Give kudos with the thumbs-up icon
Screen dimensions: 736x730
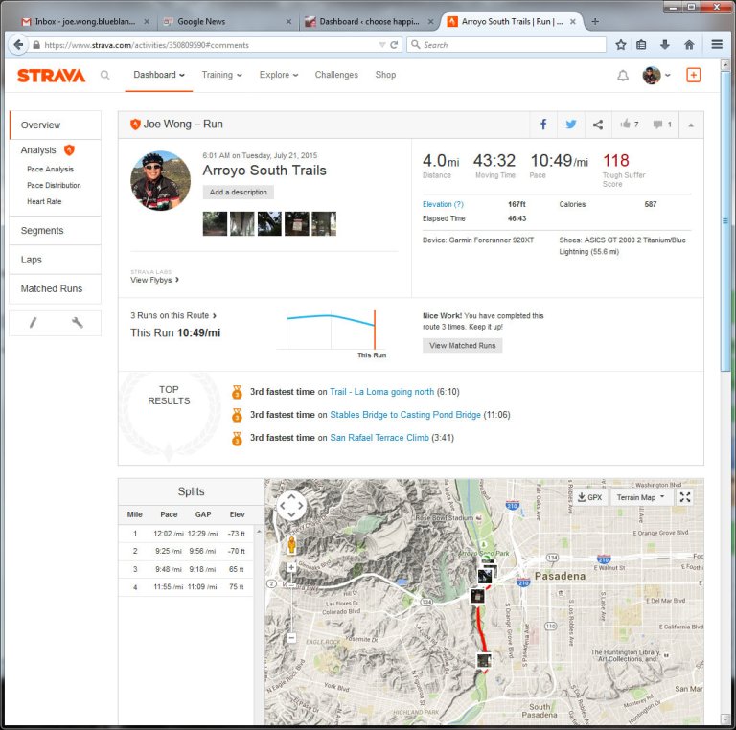click(625, 124)
